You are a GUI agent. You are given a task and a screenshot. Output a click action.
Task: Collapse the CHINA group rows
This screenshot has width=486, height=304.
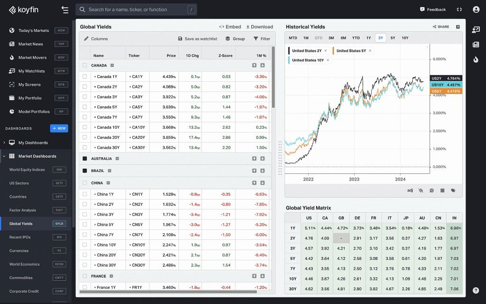click(108, 183)
